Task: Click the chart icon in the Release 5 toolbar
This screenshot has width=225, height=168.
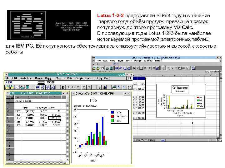Action: pyautogui.click(x=188, y=68)
